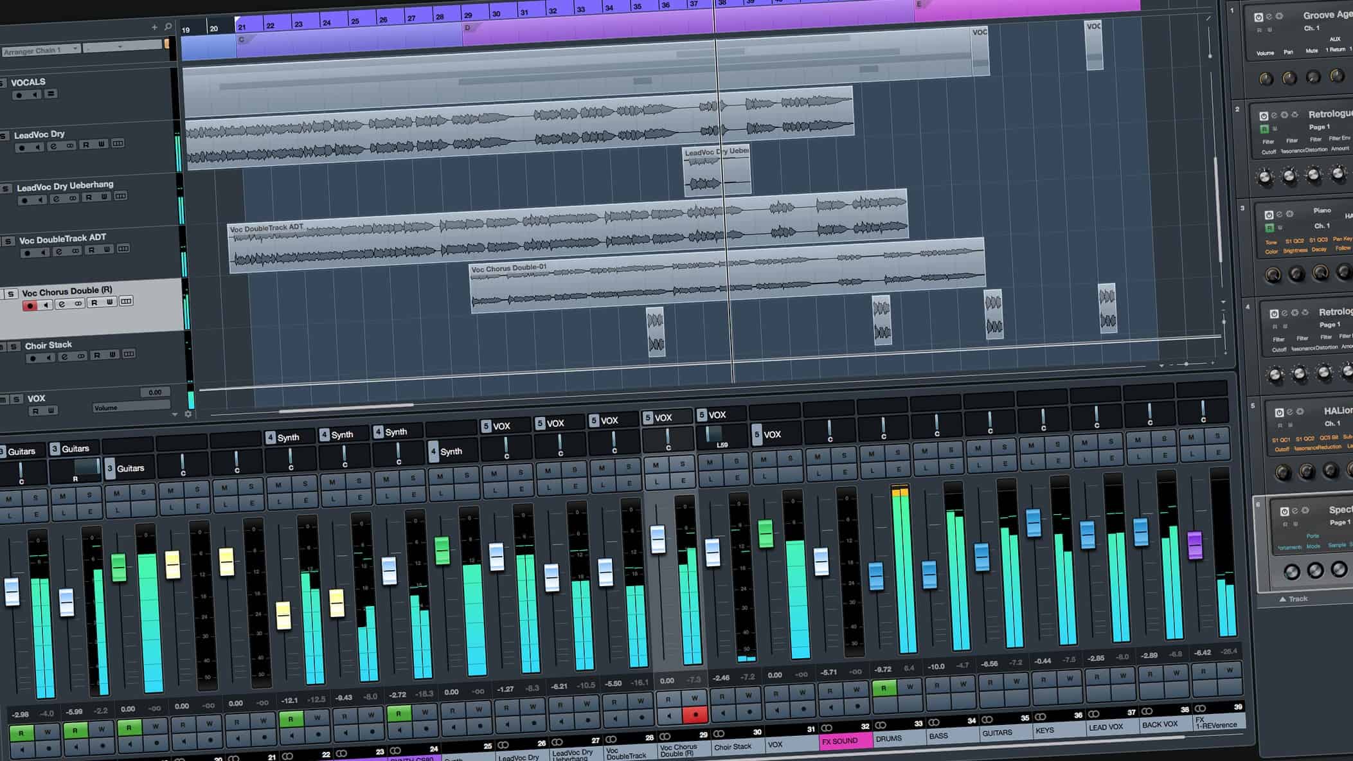
Task: Open channel settings (e) for LeadVoc Dry track
Action: coord(53,145)
